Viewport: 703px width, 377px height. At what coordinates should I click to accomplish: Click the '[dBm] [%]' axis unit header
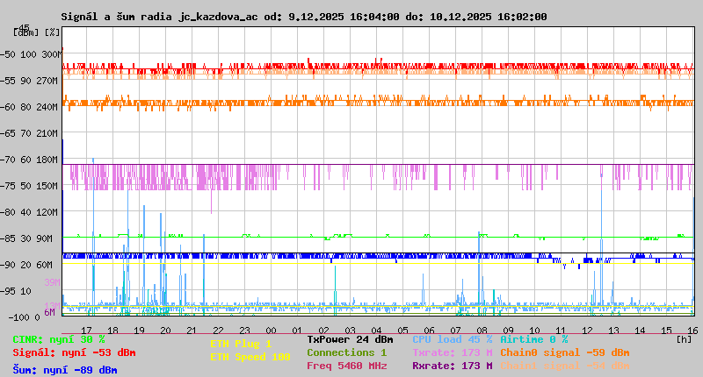click(x=36, y=32)
